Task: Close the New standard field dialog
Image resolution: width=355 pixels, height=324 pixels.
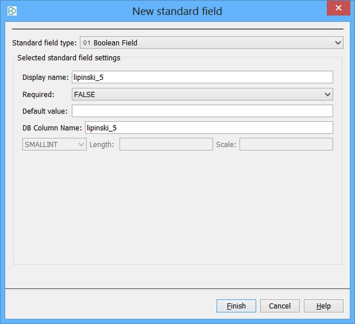Action: click(338, 9)
